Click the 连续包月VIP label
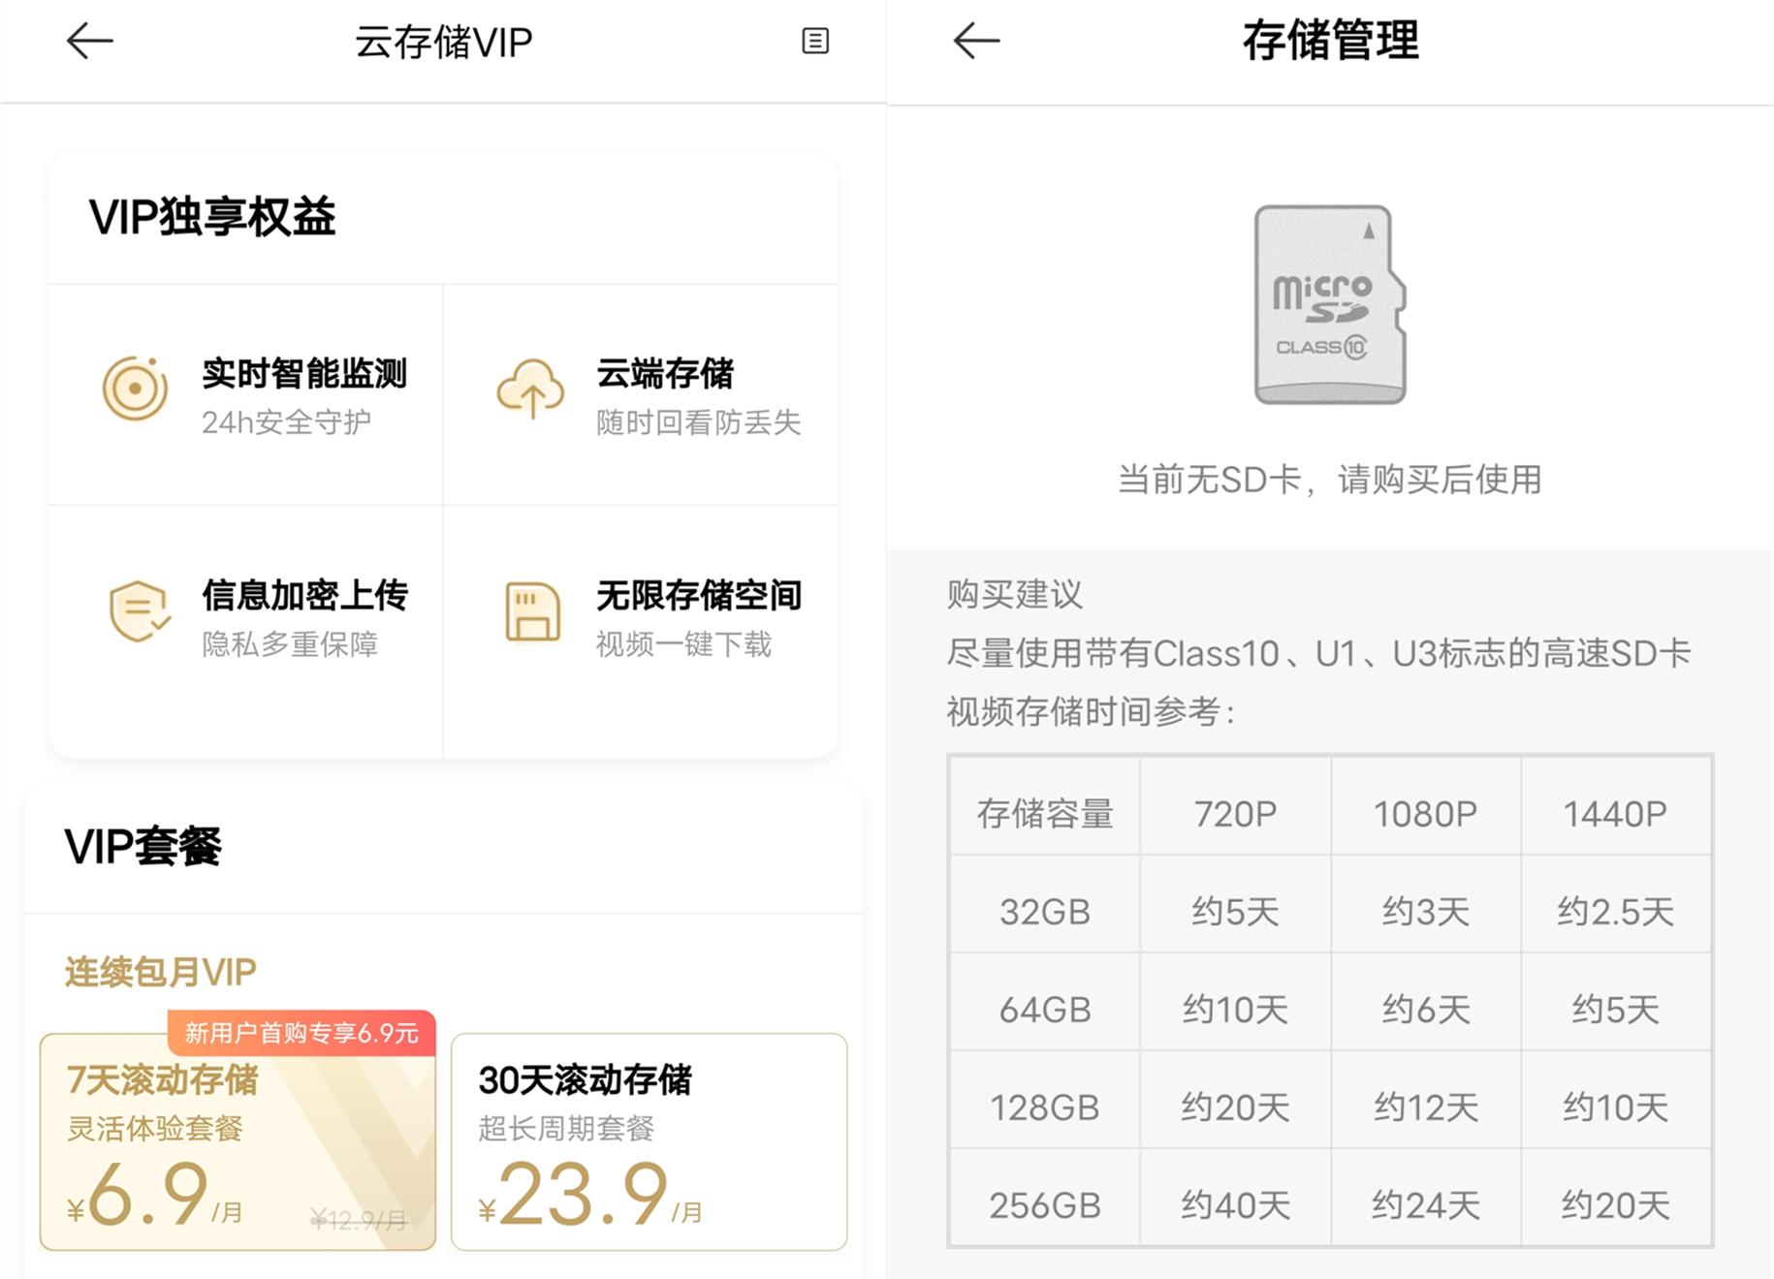Image resolution: width=1774 pixels, height=1279 pixels. point(158,972)
